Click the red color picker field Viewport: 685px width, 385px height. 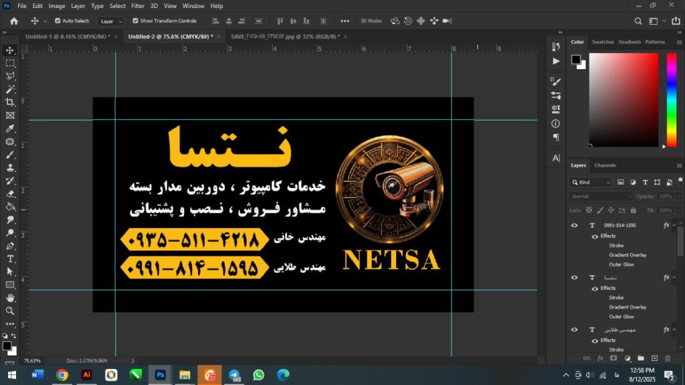point(623,100)
